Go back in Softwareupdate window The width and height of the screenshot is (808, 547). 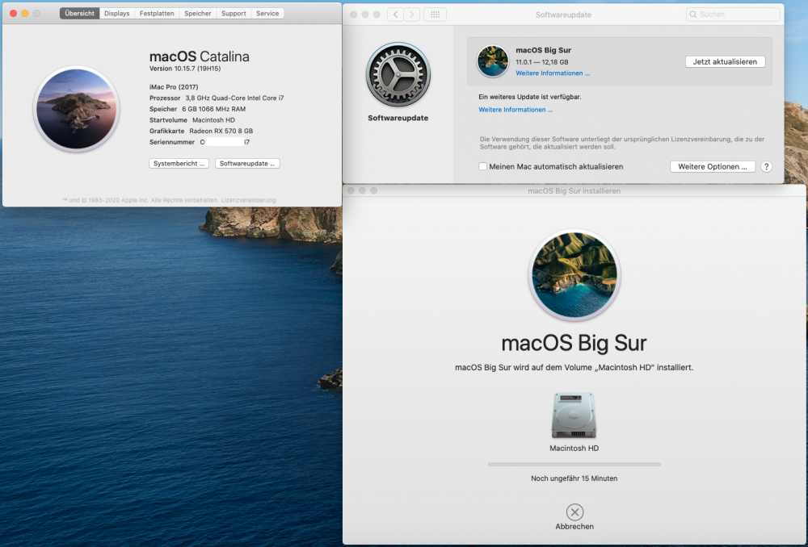click(x=395, y=15)
